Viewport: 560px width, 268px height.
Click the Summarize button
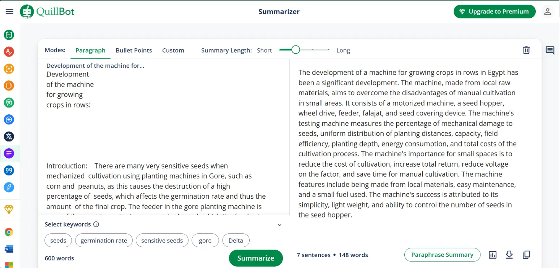(255, 258)
